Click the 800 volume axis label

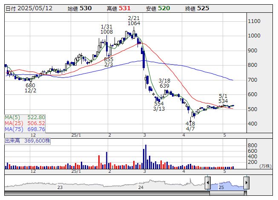click(x=252, y=146)
